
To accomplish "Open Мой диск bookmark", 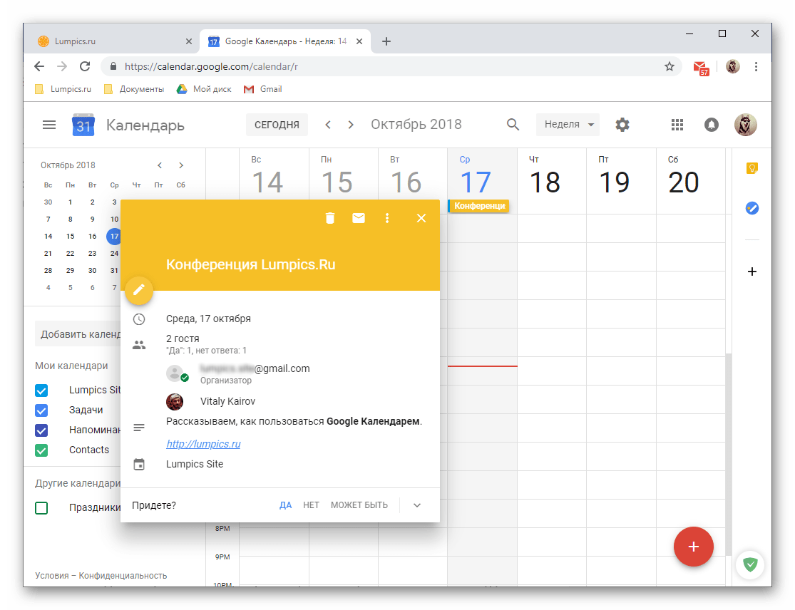I will (204, 89).
